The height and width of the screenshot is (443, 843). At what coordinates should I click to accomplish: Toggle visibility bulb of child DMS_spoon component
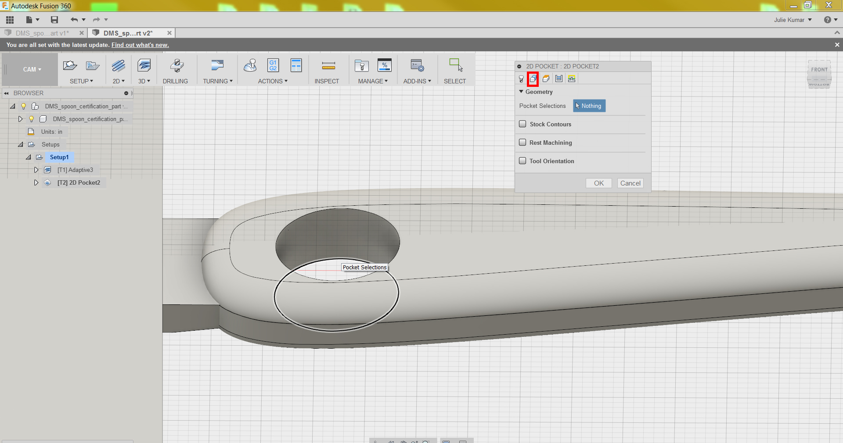(32, 119)
